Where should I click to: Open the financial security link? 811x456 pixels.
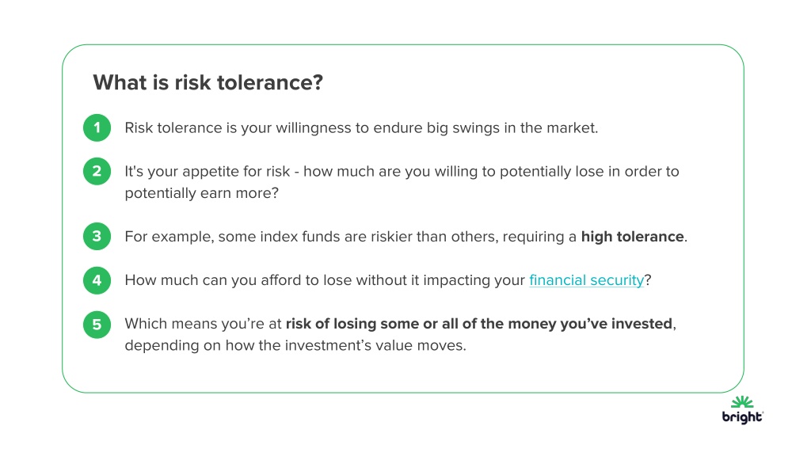click(x=587, y=280)
